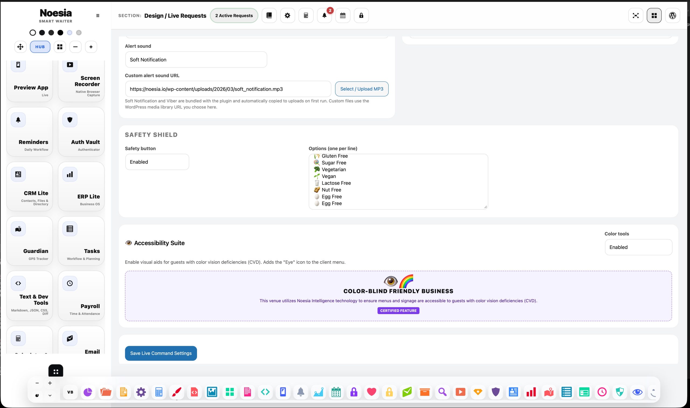Open the Reminders hub card
Screen dimensions: 690x408
pyautogui.click(x=29, y=132)
